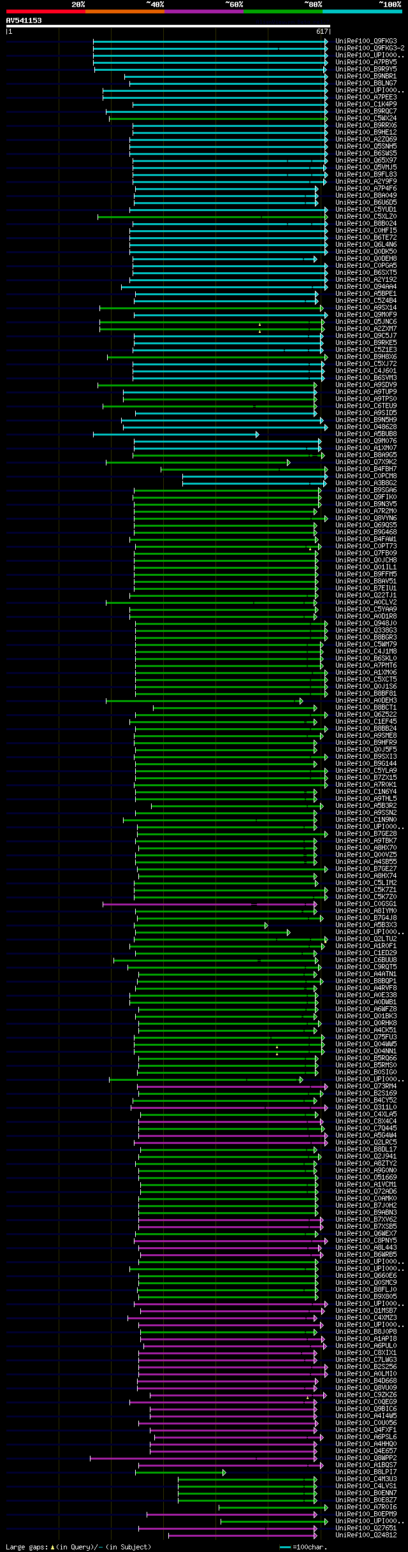Click the query end position 617

point(322,31)
